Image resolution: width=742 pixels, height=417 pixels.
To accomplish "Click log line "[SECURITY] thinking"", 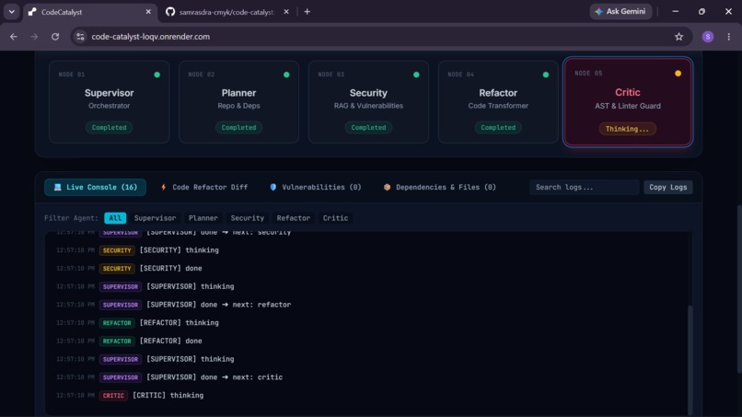I will click(180, 250).
